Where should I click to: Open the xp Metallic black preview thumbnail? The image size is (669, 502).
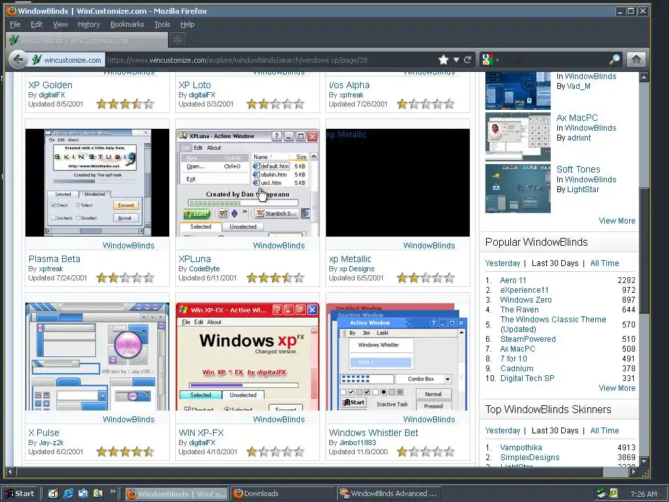coord(398,182)
